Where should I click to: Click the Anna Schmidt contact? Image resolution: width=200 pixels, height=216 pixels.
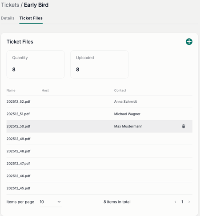125,101
